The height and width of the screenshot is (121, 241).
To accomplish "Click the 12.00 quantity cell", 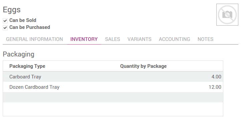I will (215, 87).
